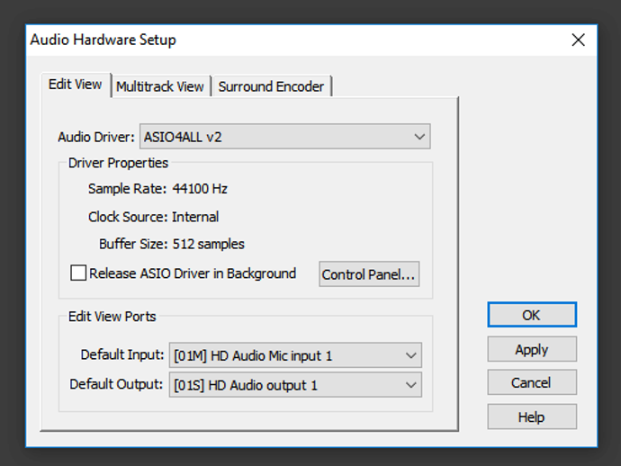
Task: Enable Release ASIO Driver in Background checkbox
Action: pos(78,273)
